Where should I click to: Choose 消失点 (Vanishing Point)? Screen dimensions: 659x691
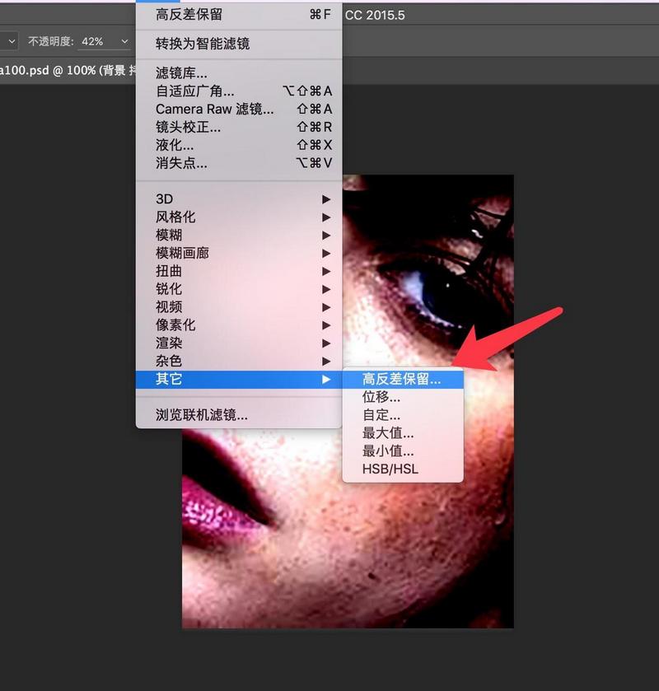click(x=170, y=163)
